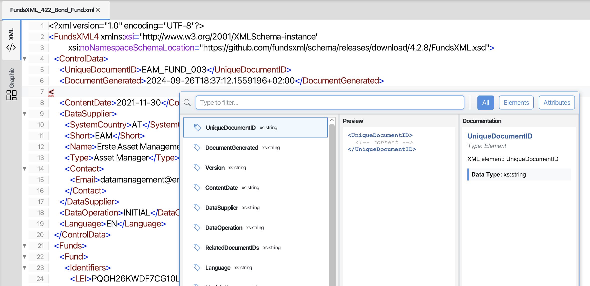This screenshot has height=286, width=590.
Task: Collapse the DataSupplier element on line 9
Action: 24,113
